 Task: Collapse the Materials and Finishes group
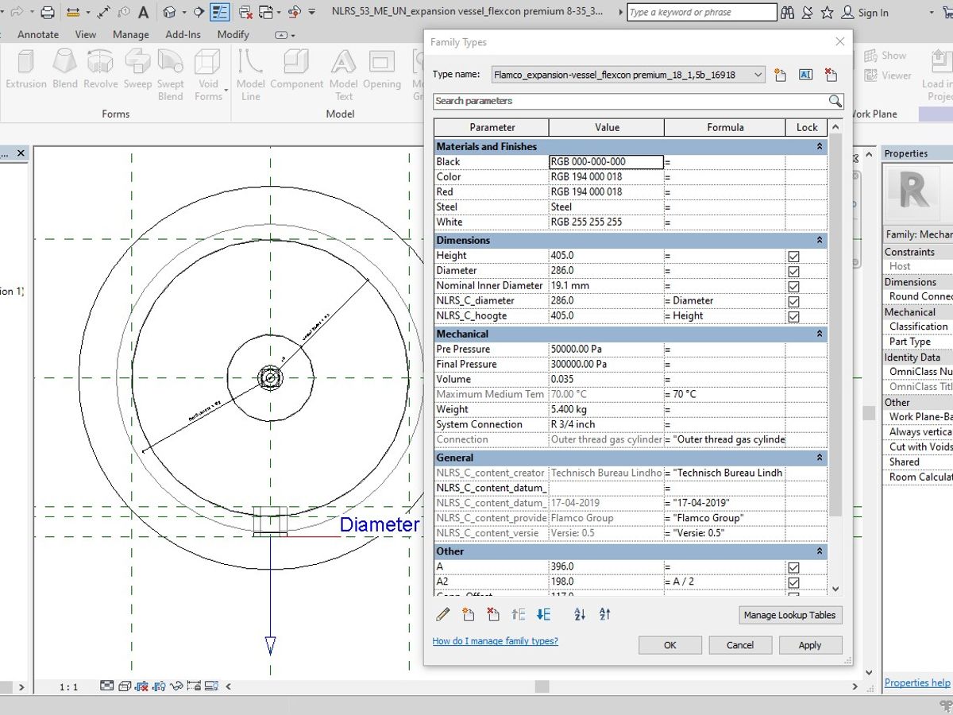(819, 147)
